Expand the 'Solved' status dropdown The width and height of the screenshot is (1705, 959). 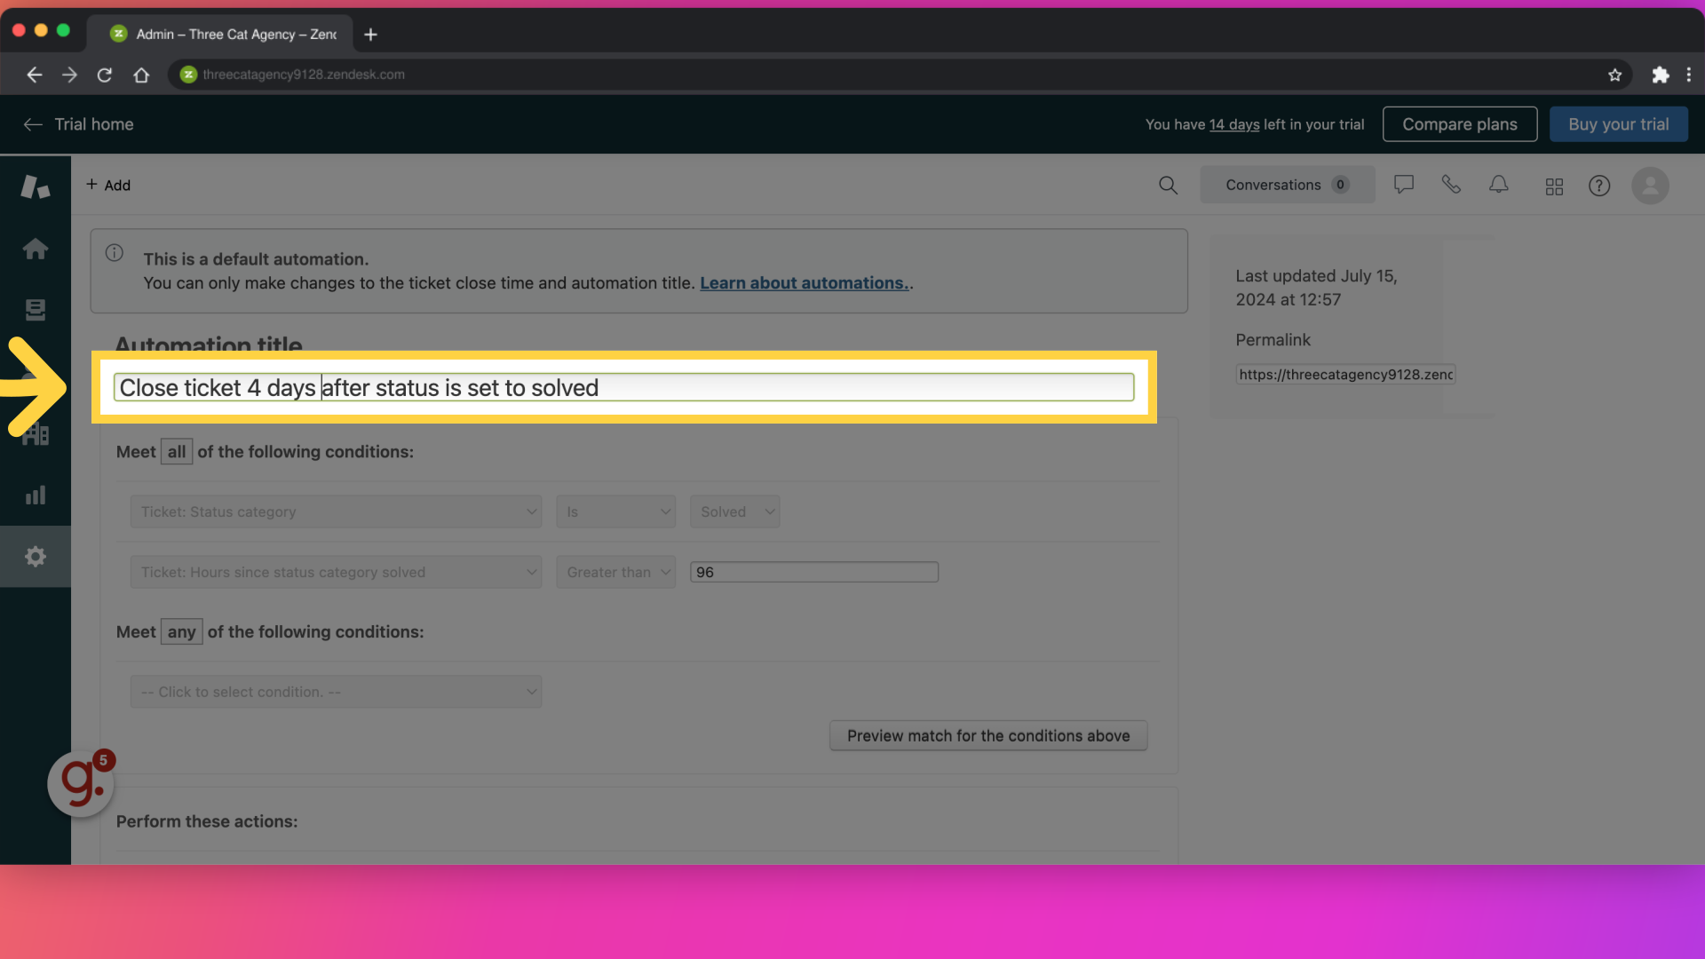coord(734,511)
